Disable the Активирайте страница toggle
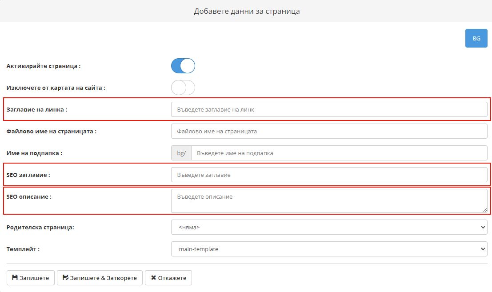Screen dimensions: 492x292 pyautogui.click(x=183, y=65)
